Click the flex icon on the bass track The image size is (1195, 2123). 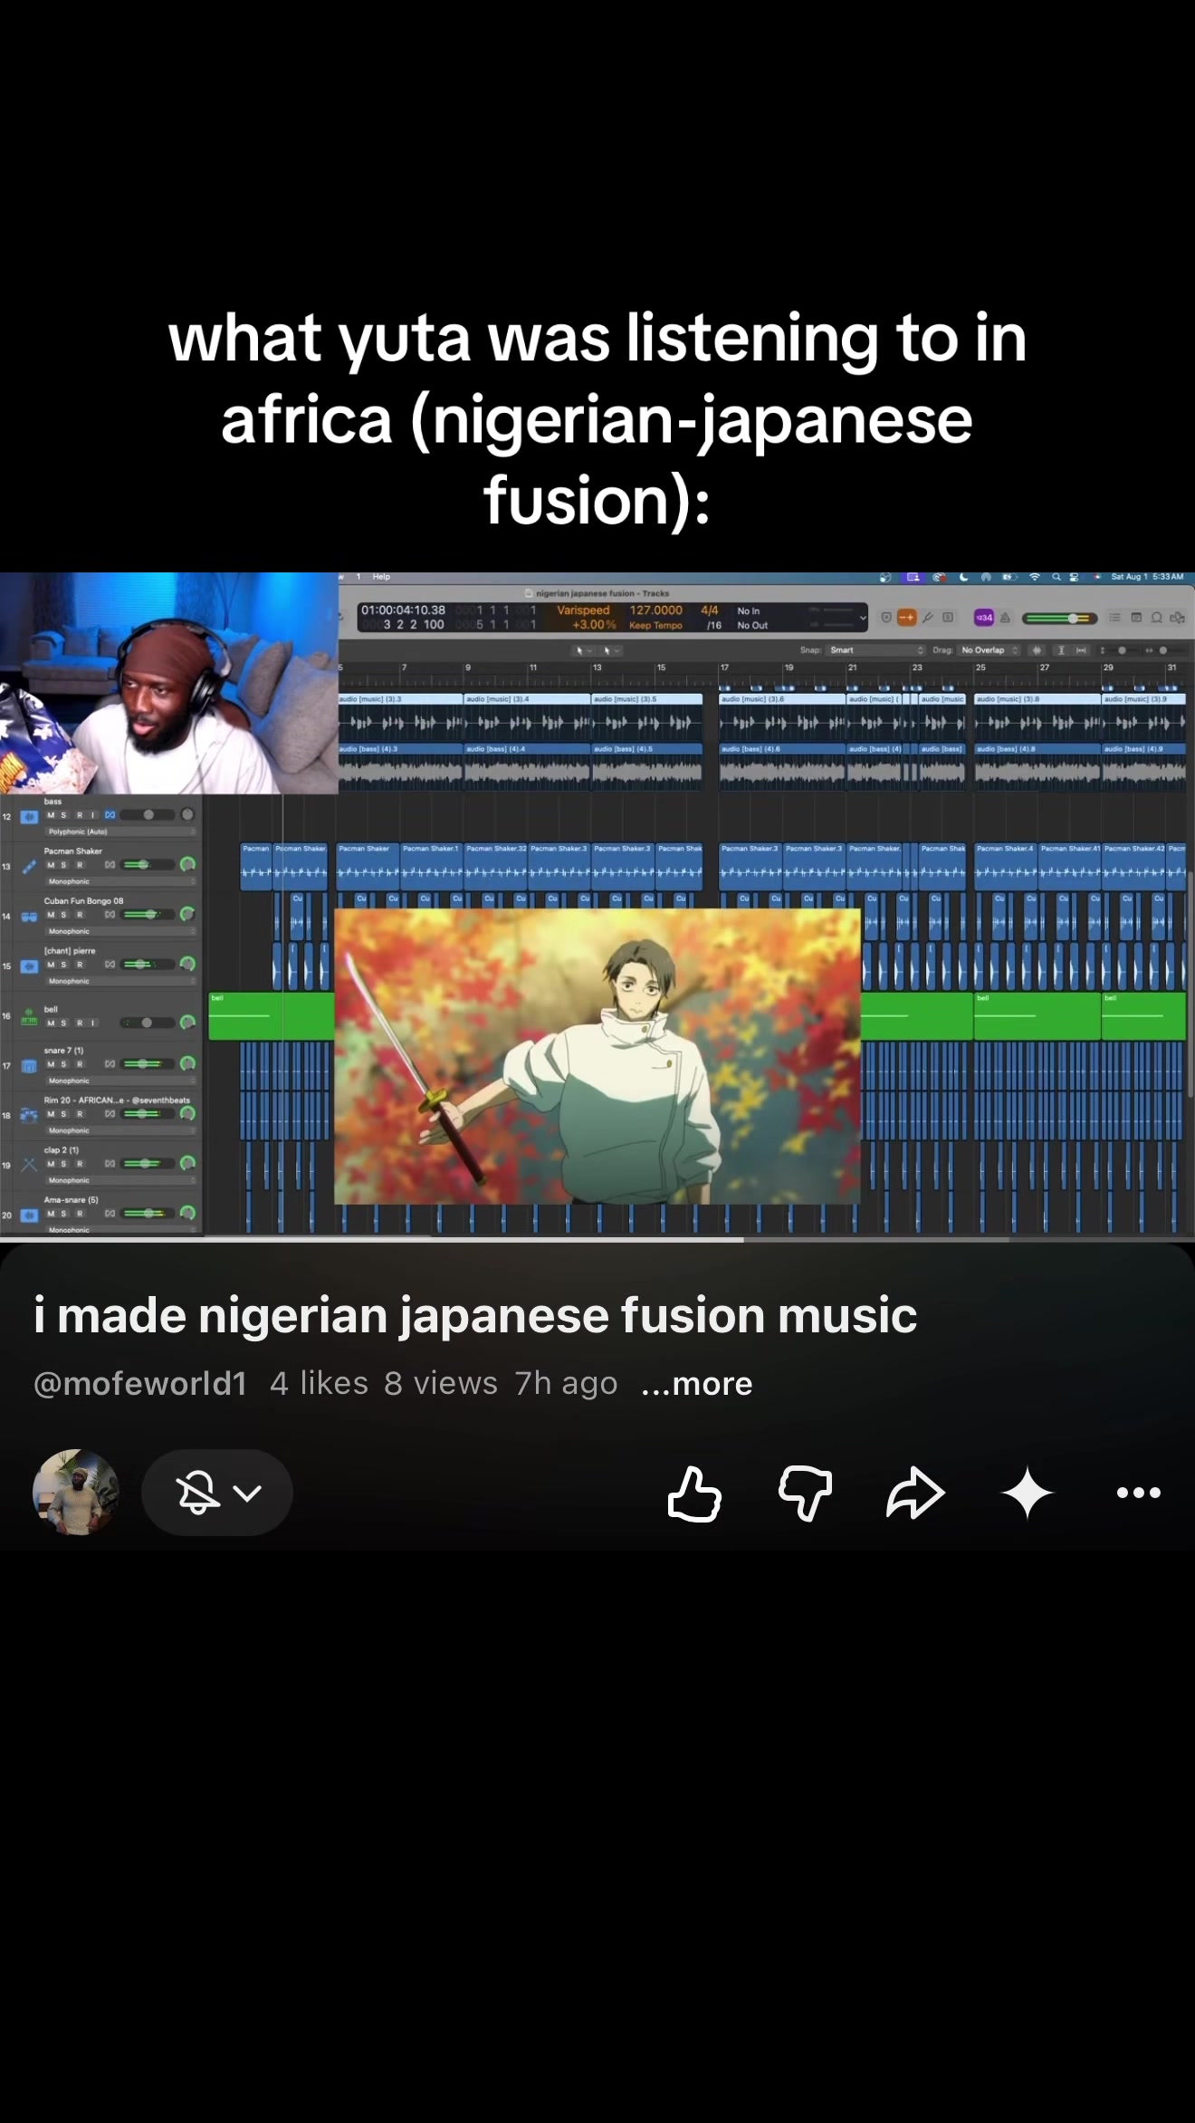click(110, 815)
